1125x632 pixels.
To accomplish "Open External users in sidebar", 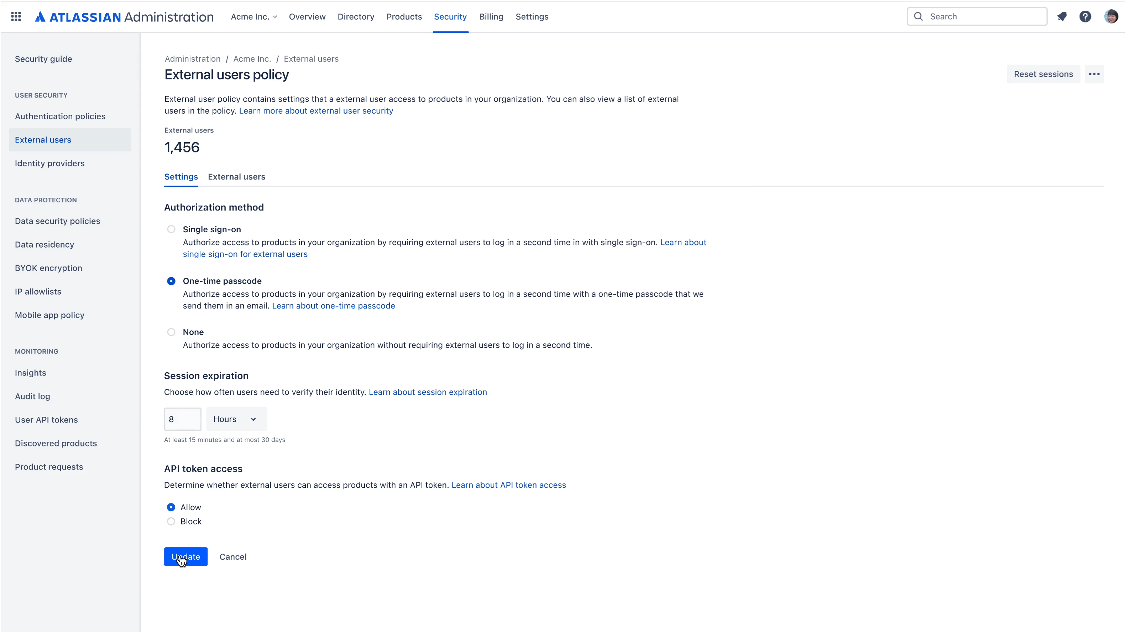I will (x=70, y=140).
